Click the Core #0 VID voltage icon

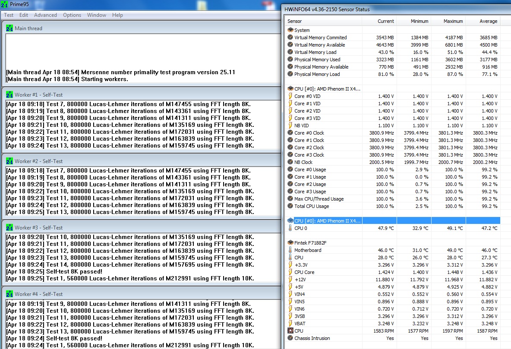[290, 96]
